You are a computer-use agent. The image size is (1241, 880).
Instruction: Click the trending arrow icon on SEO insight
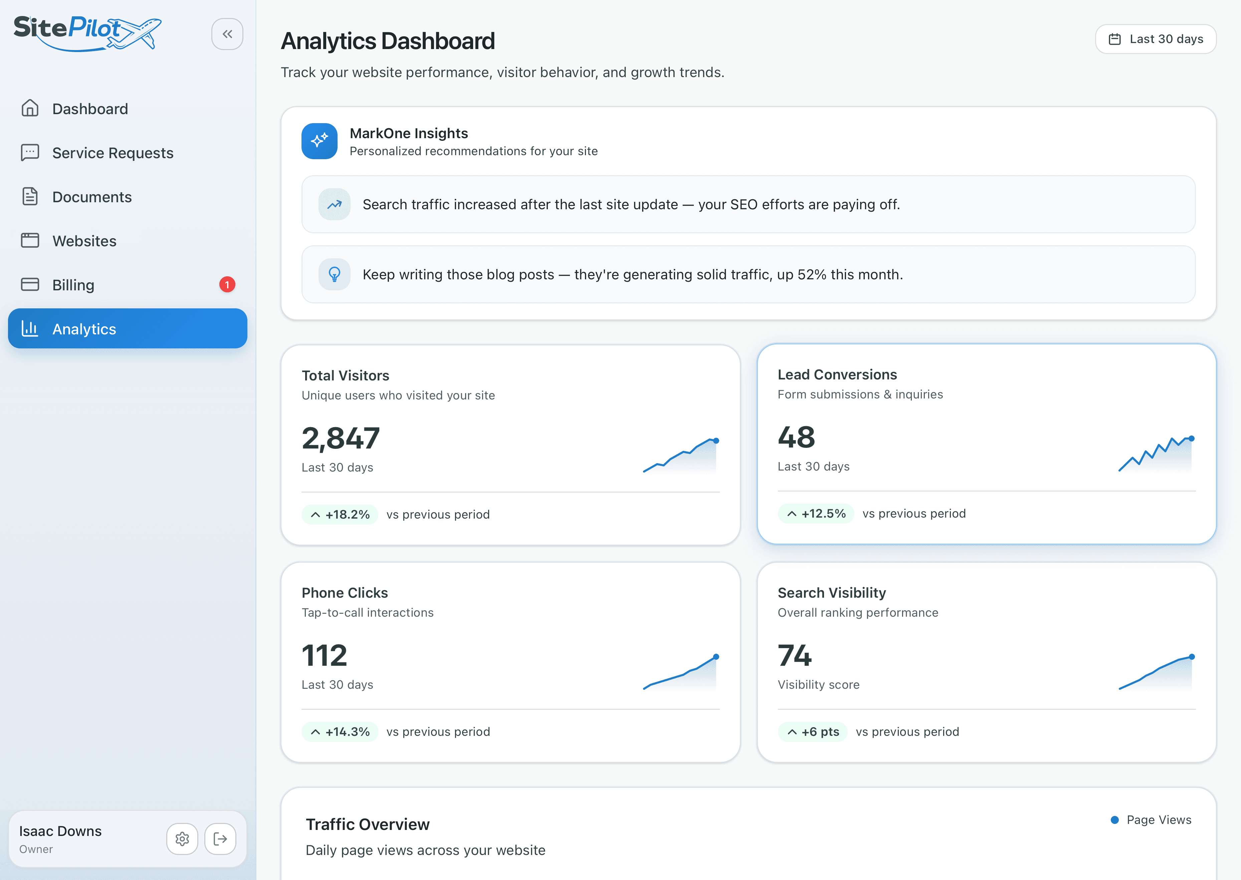pyautogui.click(x=334, y=204)
